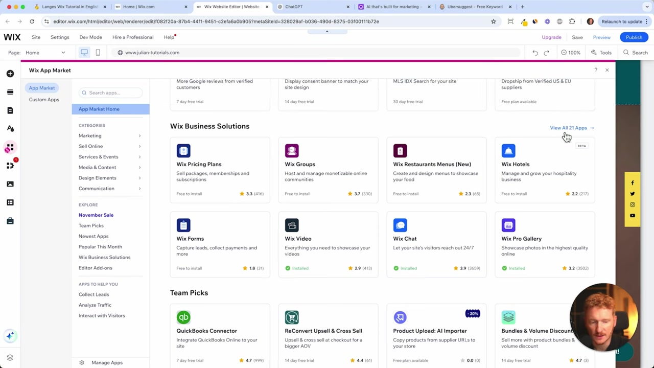Reload the browser page
This screenshot has width=654, height=368.
click(32, 21)
